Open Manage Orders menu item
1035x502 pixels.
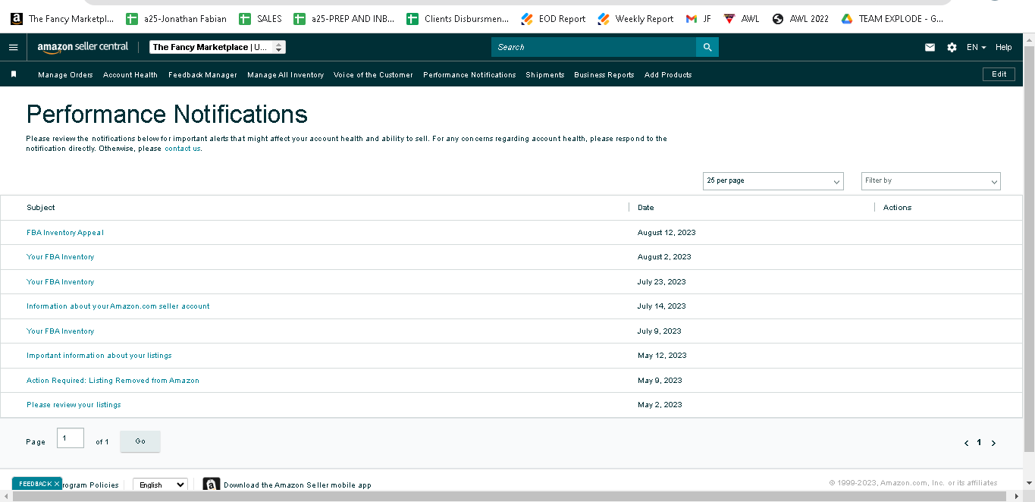(65, 75)
